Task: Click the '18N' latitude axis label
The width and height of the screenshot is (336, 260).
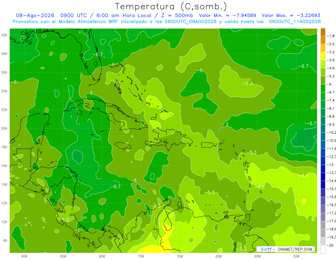Action: [x=5, y=147]
